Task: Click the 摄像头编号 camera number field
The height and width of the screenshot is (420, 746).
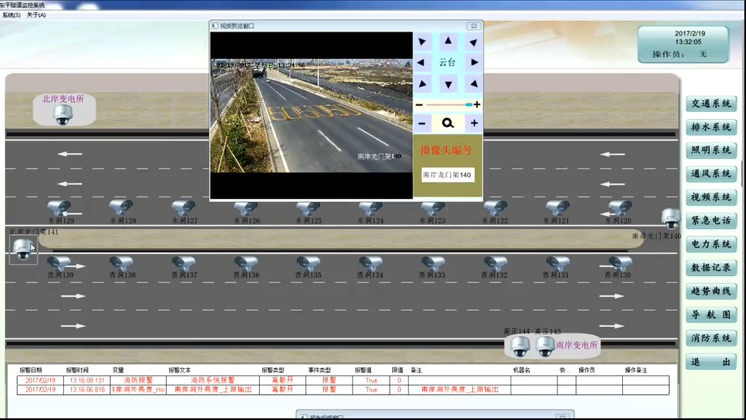Action: point(447,175)
